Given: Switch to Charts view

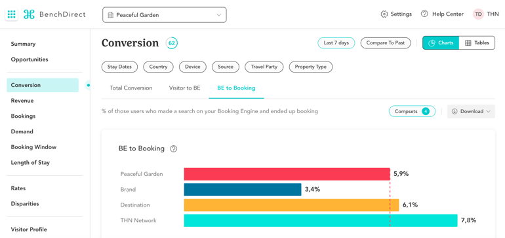Looking at the screenshot, I should click(441, 42).
